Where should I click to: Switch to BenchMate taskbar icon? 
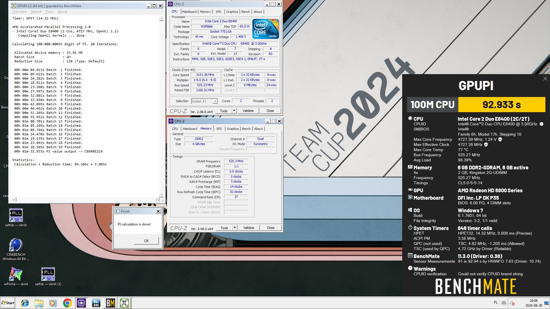(x=110, y=303)
